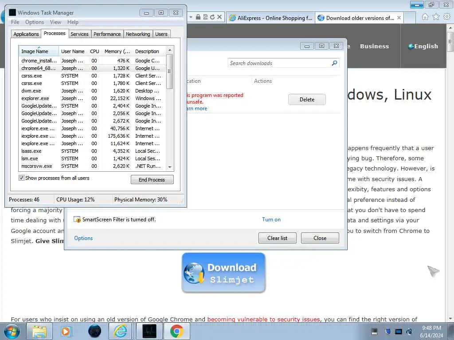This screenshot has height=340, width=454.
Task: Click the dark globe taskbar icon
Action: pos(94,331)
